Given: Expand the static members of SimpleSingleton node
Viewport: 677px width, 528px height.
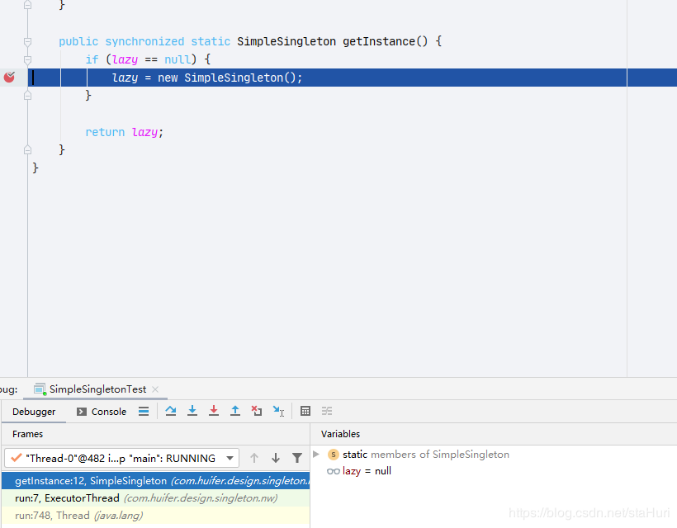Looking at the screenshot, I should tap(316, 455).
